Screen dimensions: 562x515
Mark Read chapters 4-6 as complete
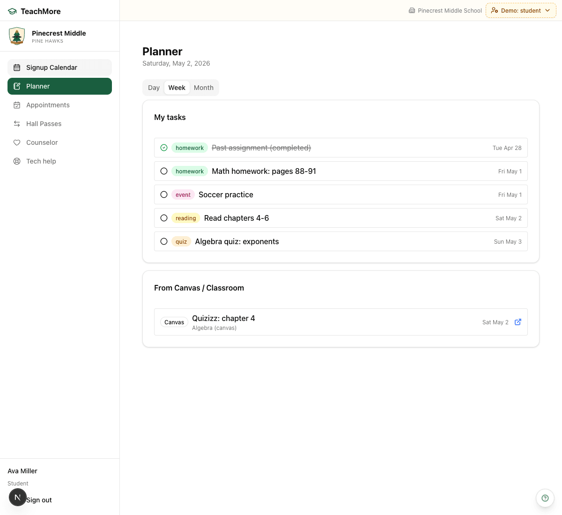tap(164, 218)
